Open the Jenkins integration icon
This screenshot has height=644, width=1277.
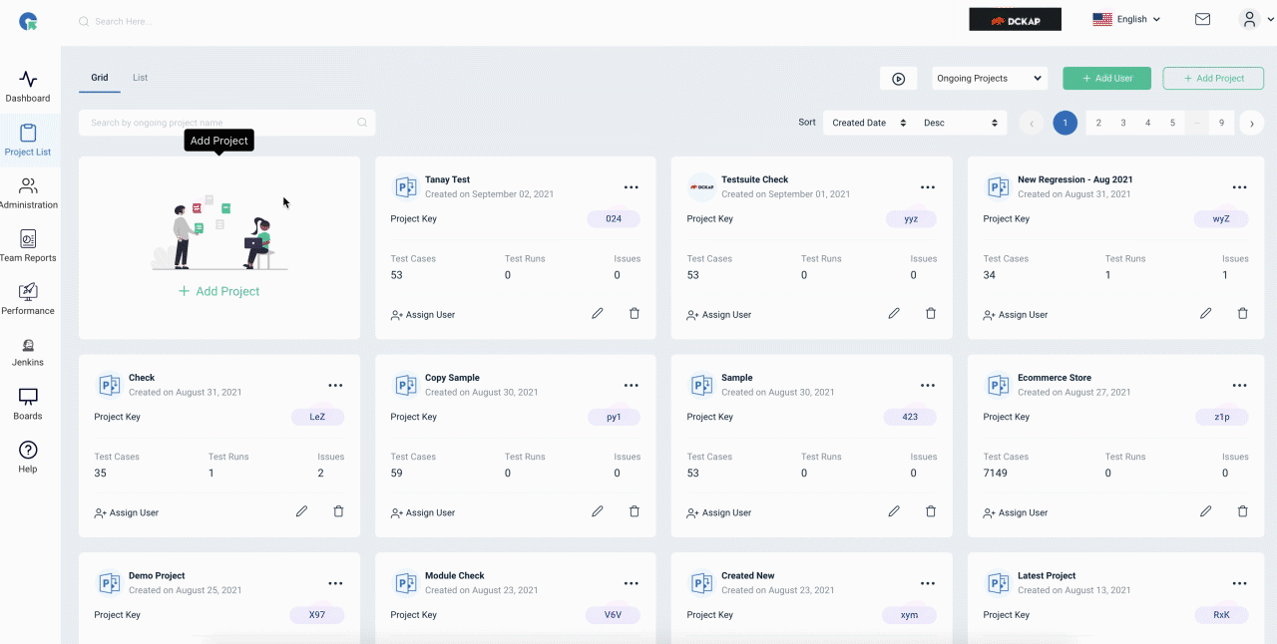[x=28, y=345]
